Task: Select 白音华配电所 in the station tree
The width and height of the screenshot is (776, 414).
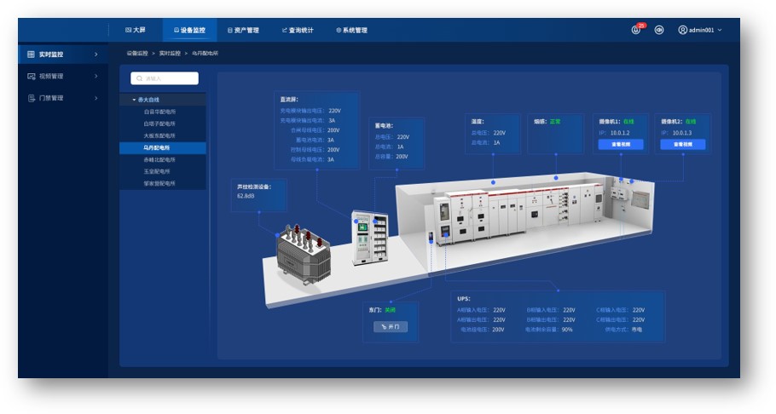Action: pos(159,112)
